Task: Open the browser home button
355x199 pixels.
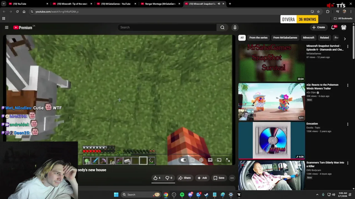Action: tap(24, 12)
